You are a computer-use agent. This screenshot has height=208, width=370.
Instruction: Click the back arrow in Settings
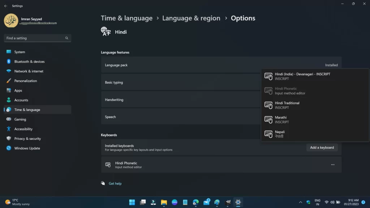[x=6, y=6]
